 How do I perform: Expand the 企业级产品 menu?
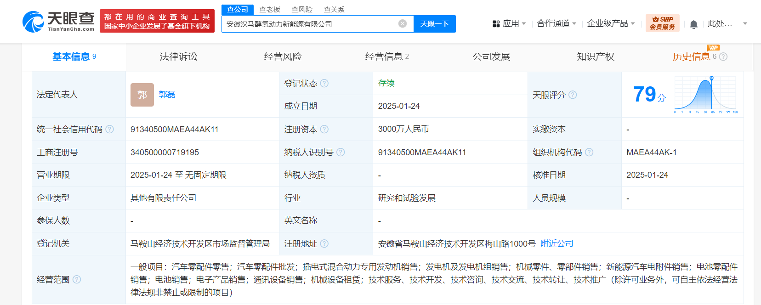click(611, 23)
